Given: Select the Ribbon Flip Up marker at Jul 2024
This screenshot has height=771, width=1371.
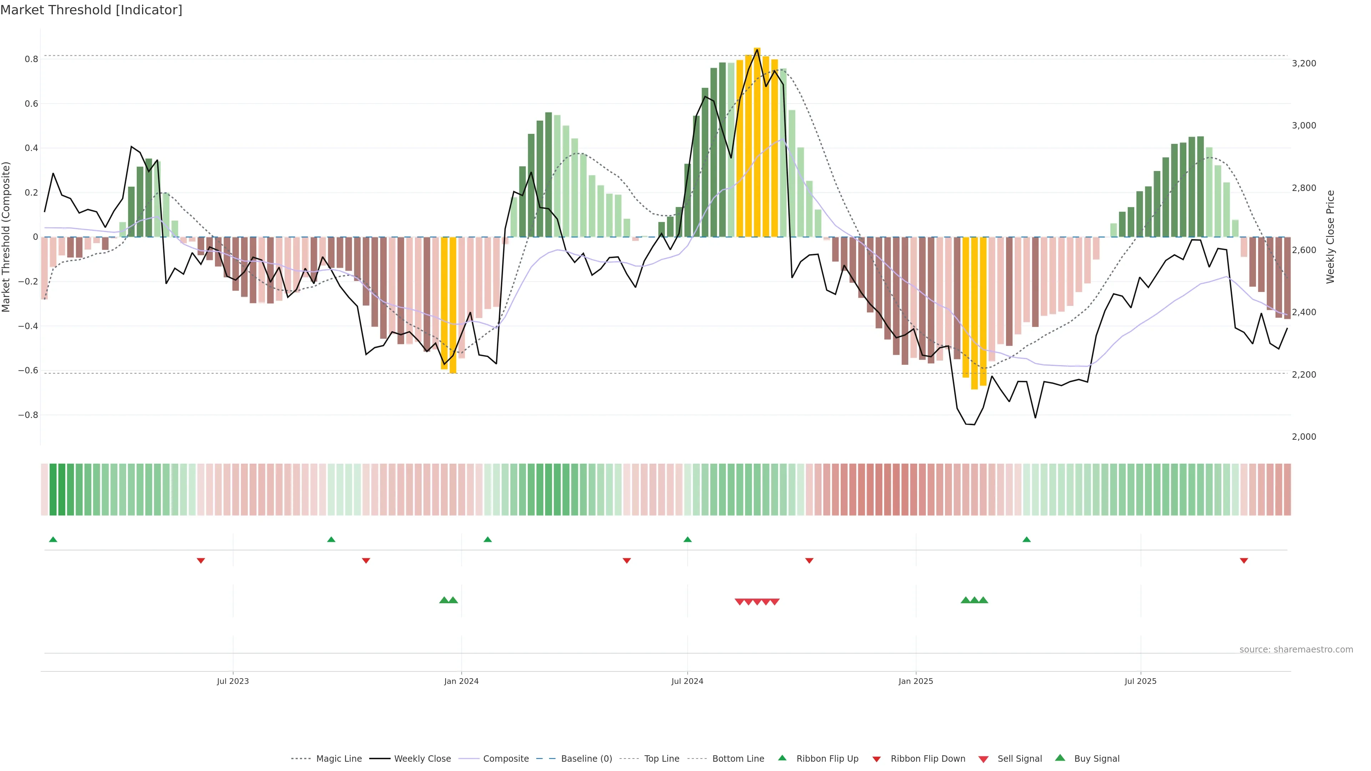Looking at the screenshot, I should [x=687, y=540].
